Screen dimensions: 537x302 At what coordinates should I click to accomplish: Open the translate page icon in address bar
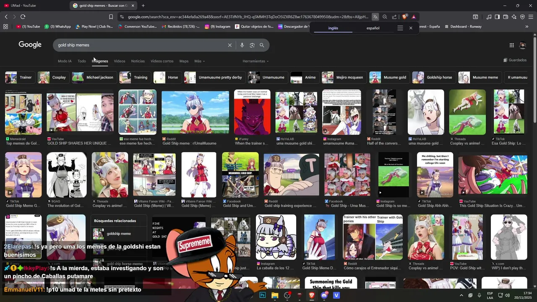(375, 17)
